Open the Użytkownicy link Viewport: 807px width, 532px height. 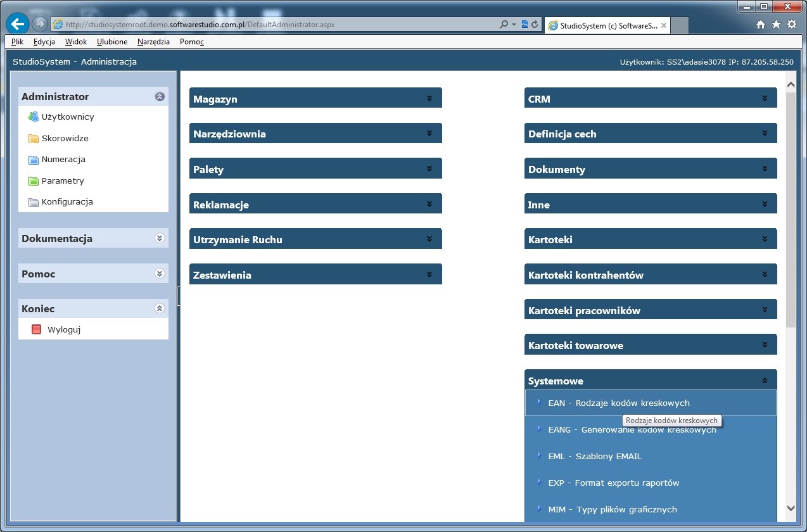[68, 117]
